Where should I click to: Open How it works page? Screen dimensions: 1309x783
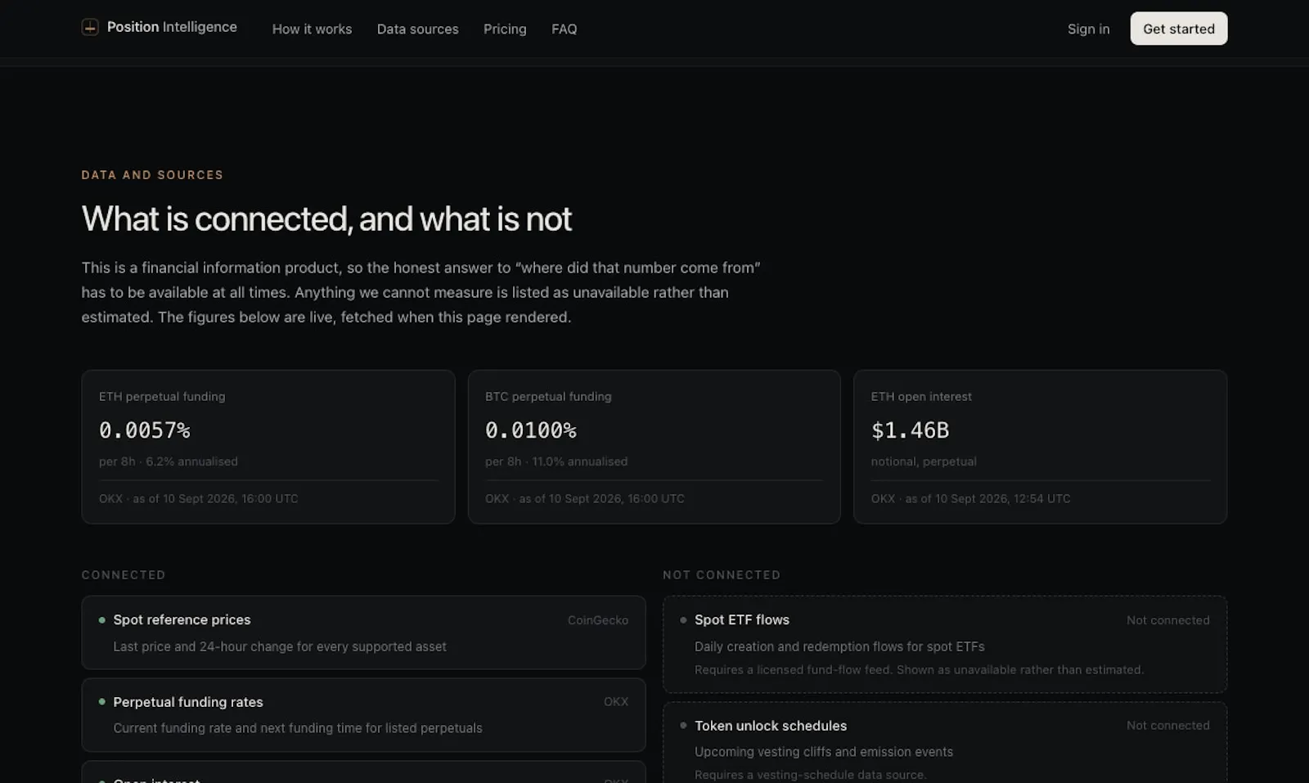click(x=312, y=29)
